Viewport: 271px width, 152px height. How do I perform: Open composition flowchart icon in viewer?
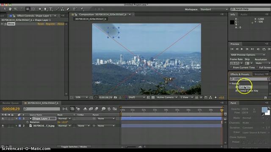pos(210,98)
